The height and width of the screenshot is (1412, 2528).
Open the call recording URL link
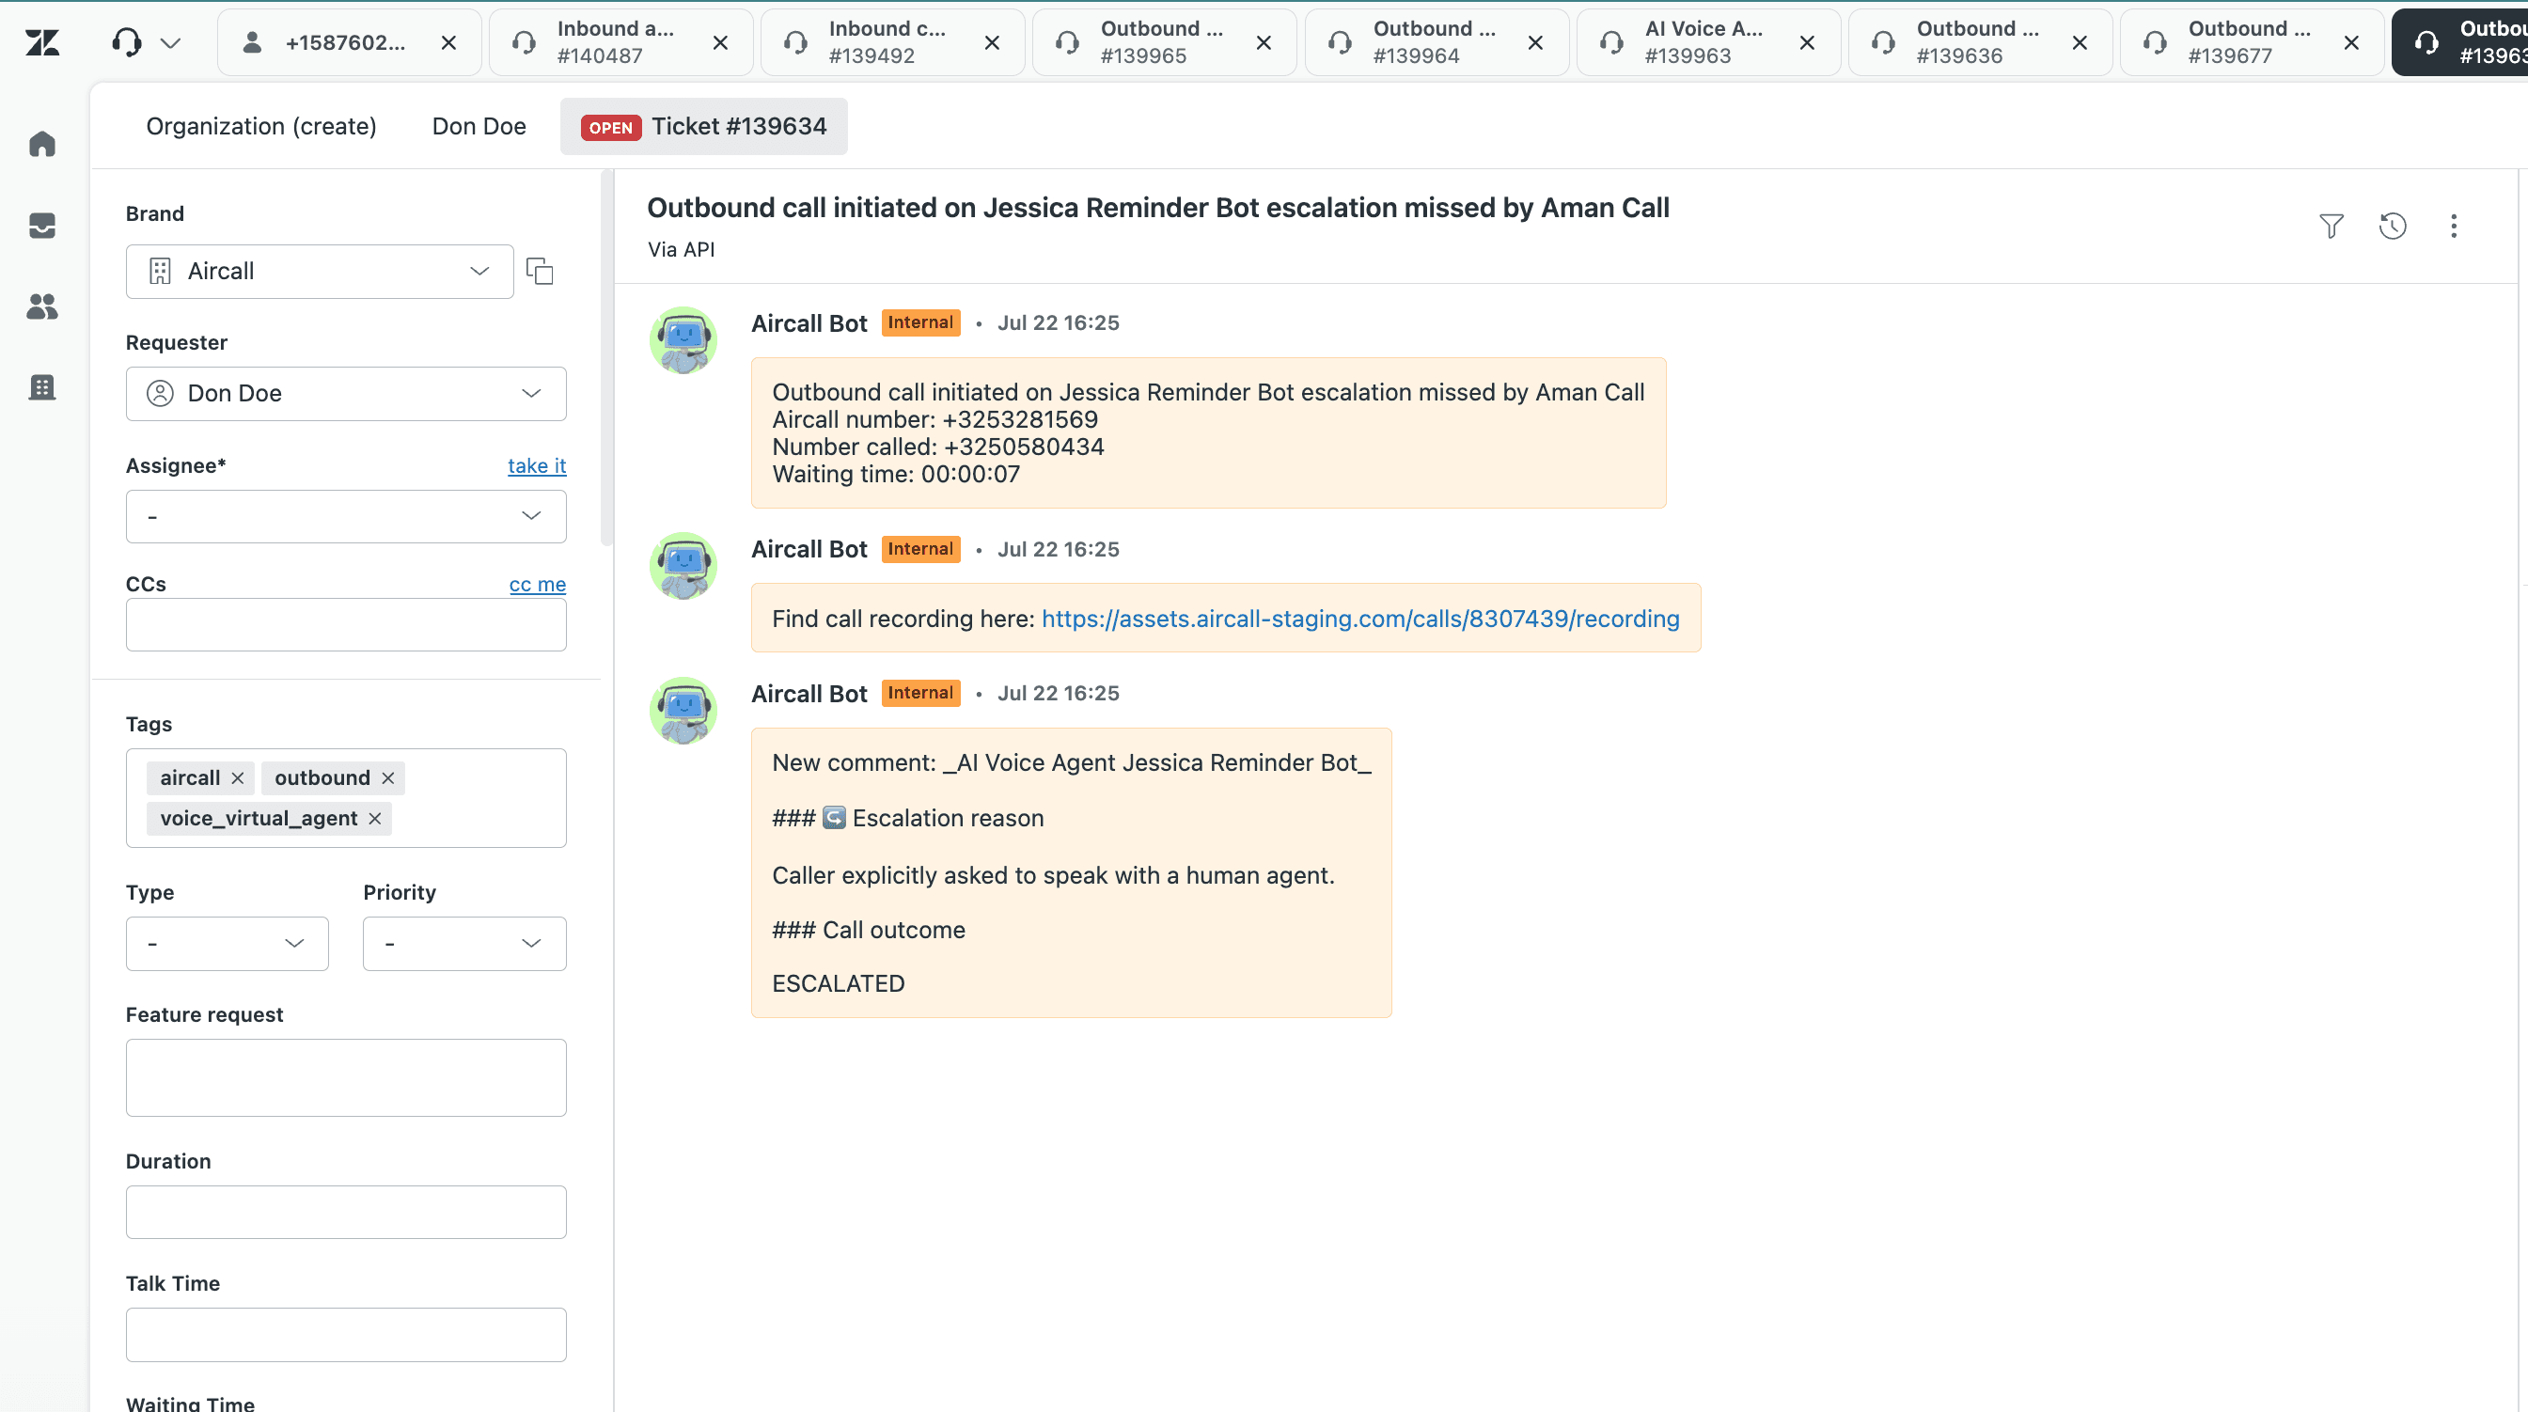[1360, 620]
